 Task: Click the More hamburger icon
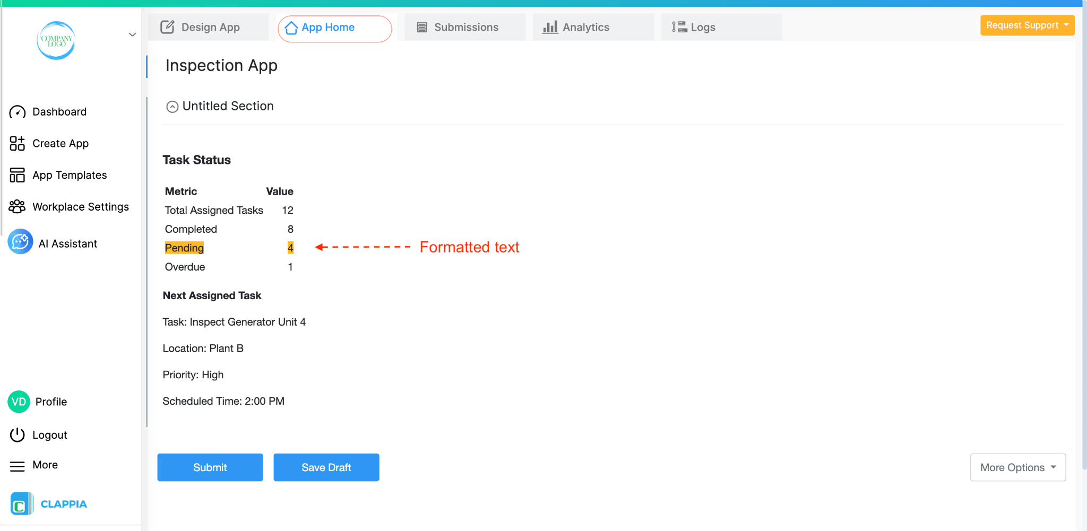click(x=17, y=466)
